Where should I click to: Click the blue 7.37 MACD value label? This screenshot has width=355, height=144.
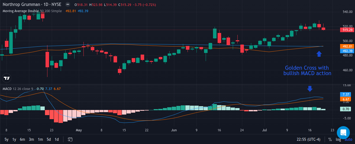coord(345,95)
